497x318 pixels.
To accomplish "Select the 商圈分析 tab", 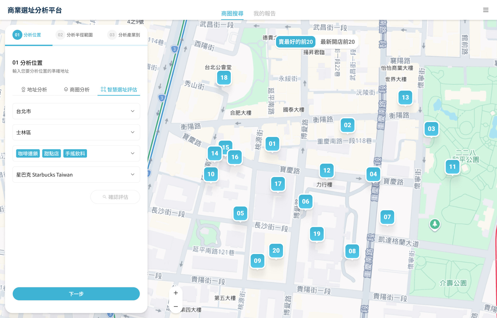I will pyautogui.click(x=77, y=90).
